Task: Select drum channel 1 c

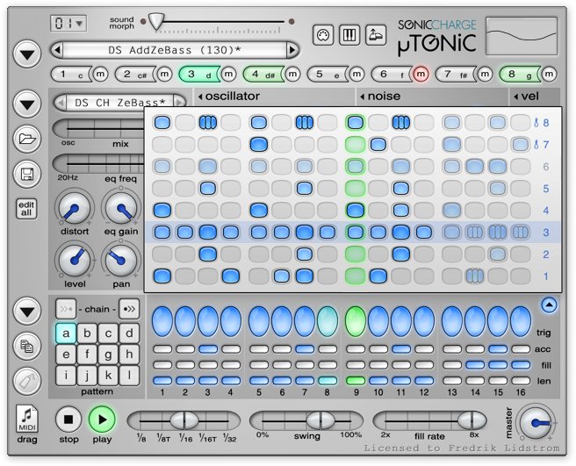Action: [69, 75]
